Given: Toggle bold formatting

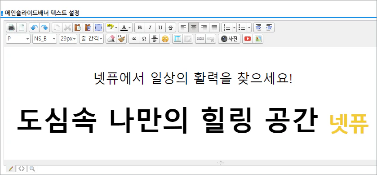Looking at the screenshot, I should [x=140, y=28].
